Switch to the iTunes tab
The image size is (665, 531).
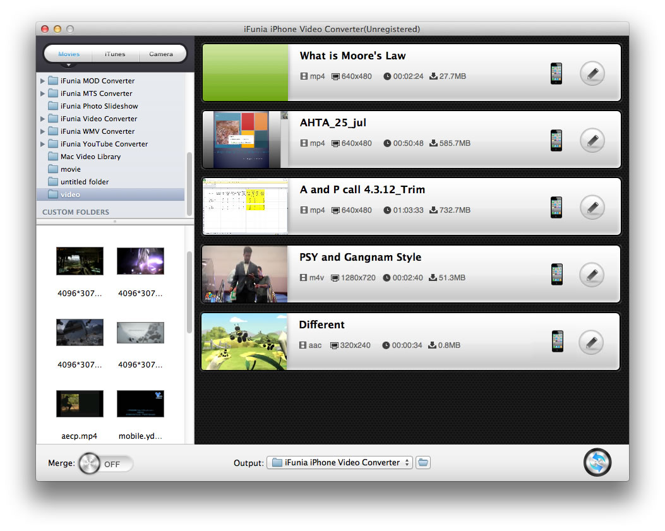[x=115, y=54]
